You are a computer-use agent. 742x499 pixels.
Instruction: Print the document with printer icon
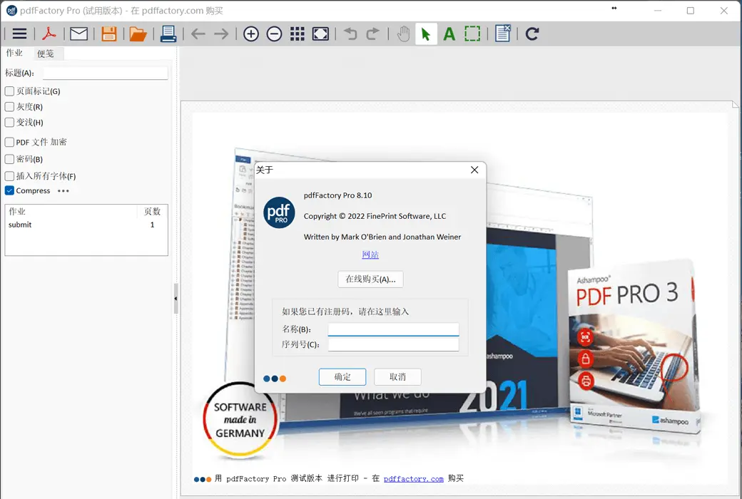[168, 34]
